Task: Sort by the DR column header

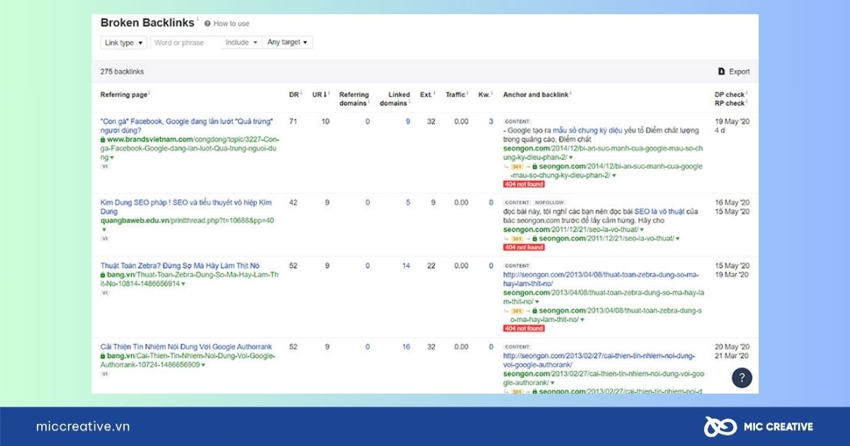Action: click(x=295, y=94)
